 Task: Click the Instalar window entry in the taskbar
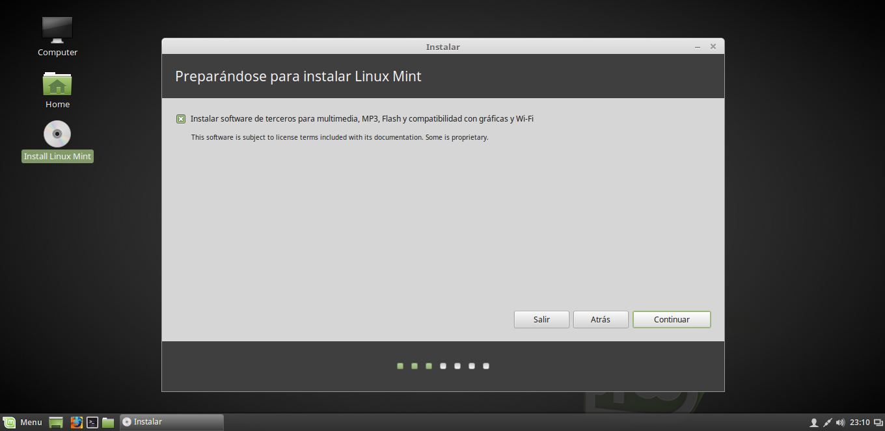click(172, 423)
